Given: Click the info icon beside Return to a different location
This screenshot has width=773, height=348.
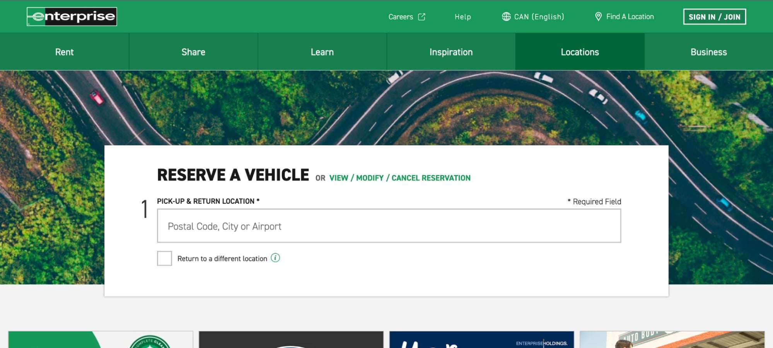Looking at the screenshot, I should tap(275, 258).
